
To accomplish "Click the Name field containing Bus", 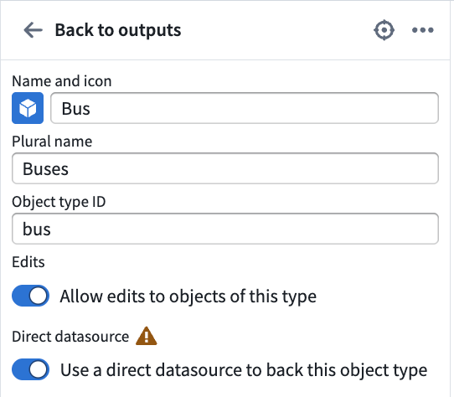I will pos(245,108).
